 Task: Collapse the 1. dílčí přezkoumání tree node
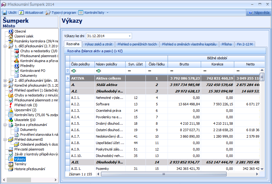click(5, 46)
